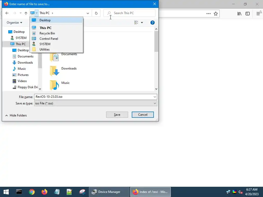Open the Windows Start menu
The height and width of the screenshot is (197, 263).
6,192
